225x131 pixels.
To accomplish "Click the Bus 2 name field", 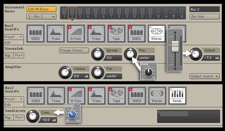I will tap(204, 9).
